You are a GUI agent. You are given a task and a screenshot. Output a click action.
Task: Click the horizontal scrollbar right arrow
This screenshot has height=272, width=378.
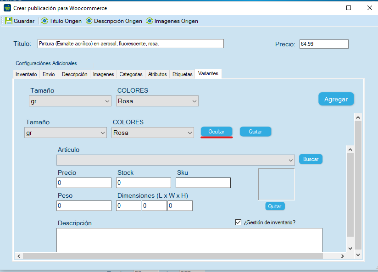pos(343,256)
